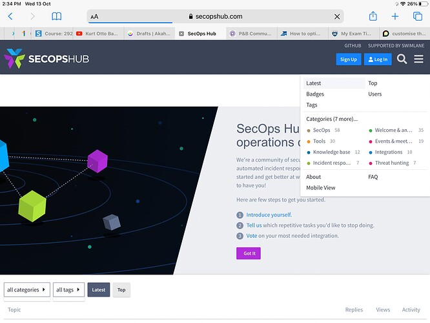430x323 pixels.
Task: Open Tags from the menu
Action: tap(312, 105)
